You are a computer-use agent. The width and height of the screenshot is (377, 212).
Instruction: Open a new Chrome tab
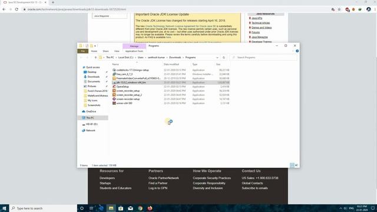[x=53, y=2]
